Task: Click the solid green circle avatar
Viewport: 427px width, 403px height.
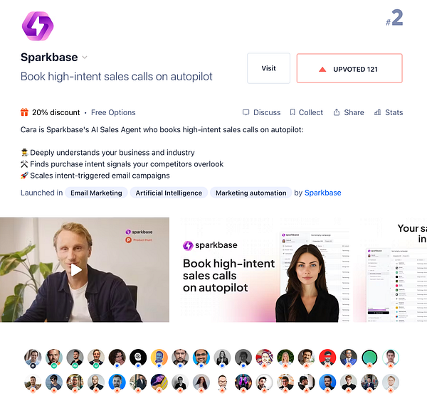Action: tap(369, 358)
